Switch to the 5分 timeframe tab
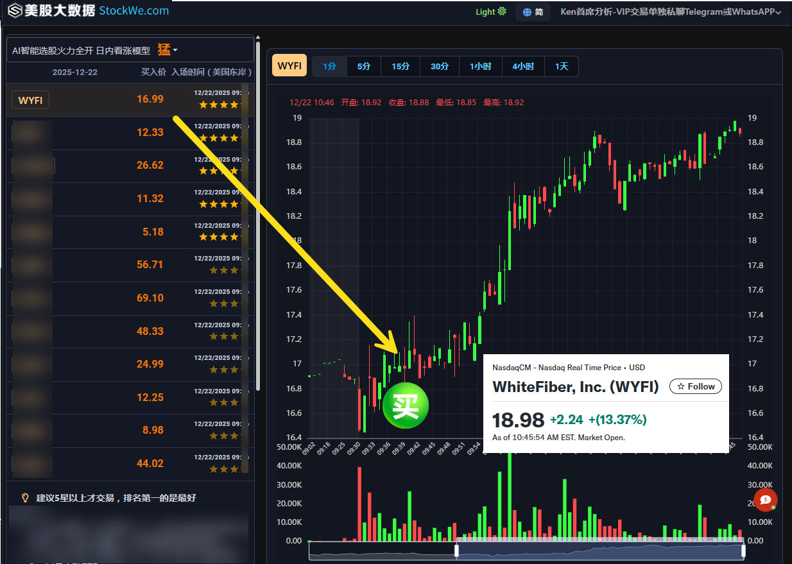 click(x=364, y=66)
